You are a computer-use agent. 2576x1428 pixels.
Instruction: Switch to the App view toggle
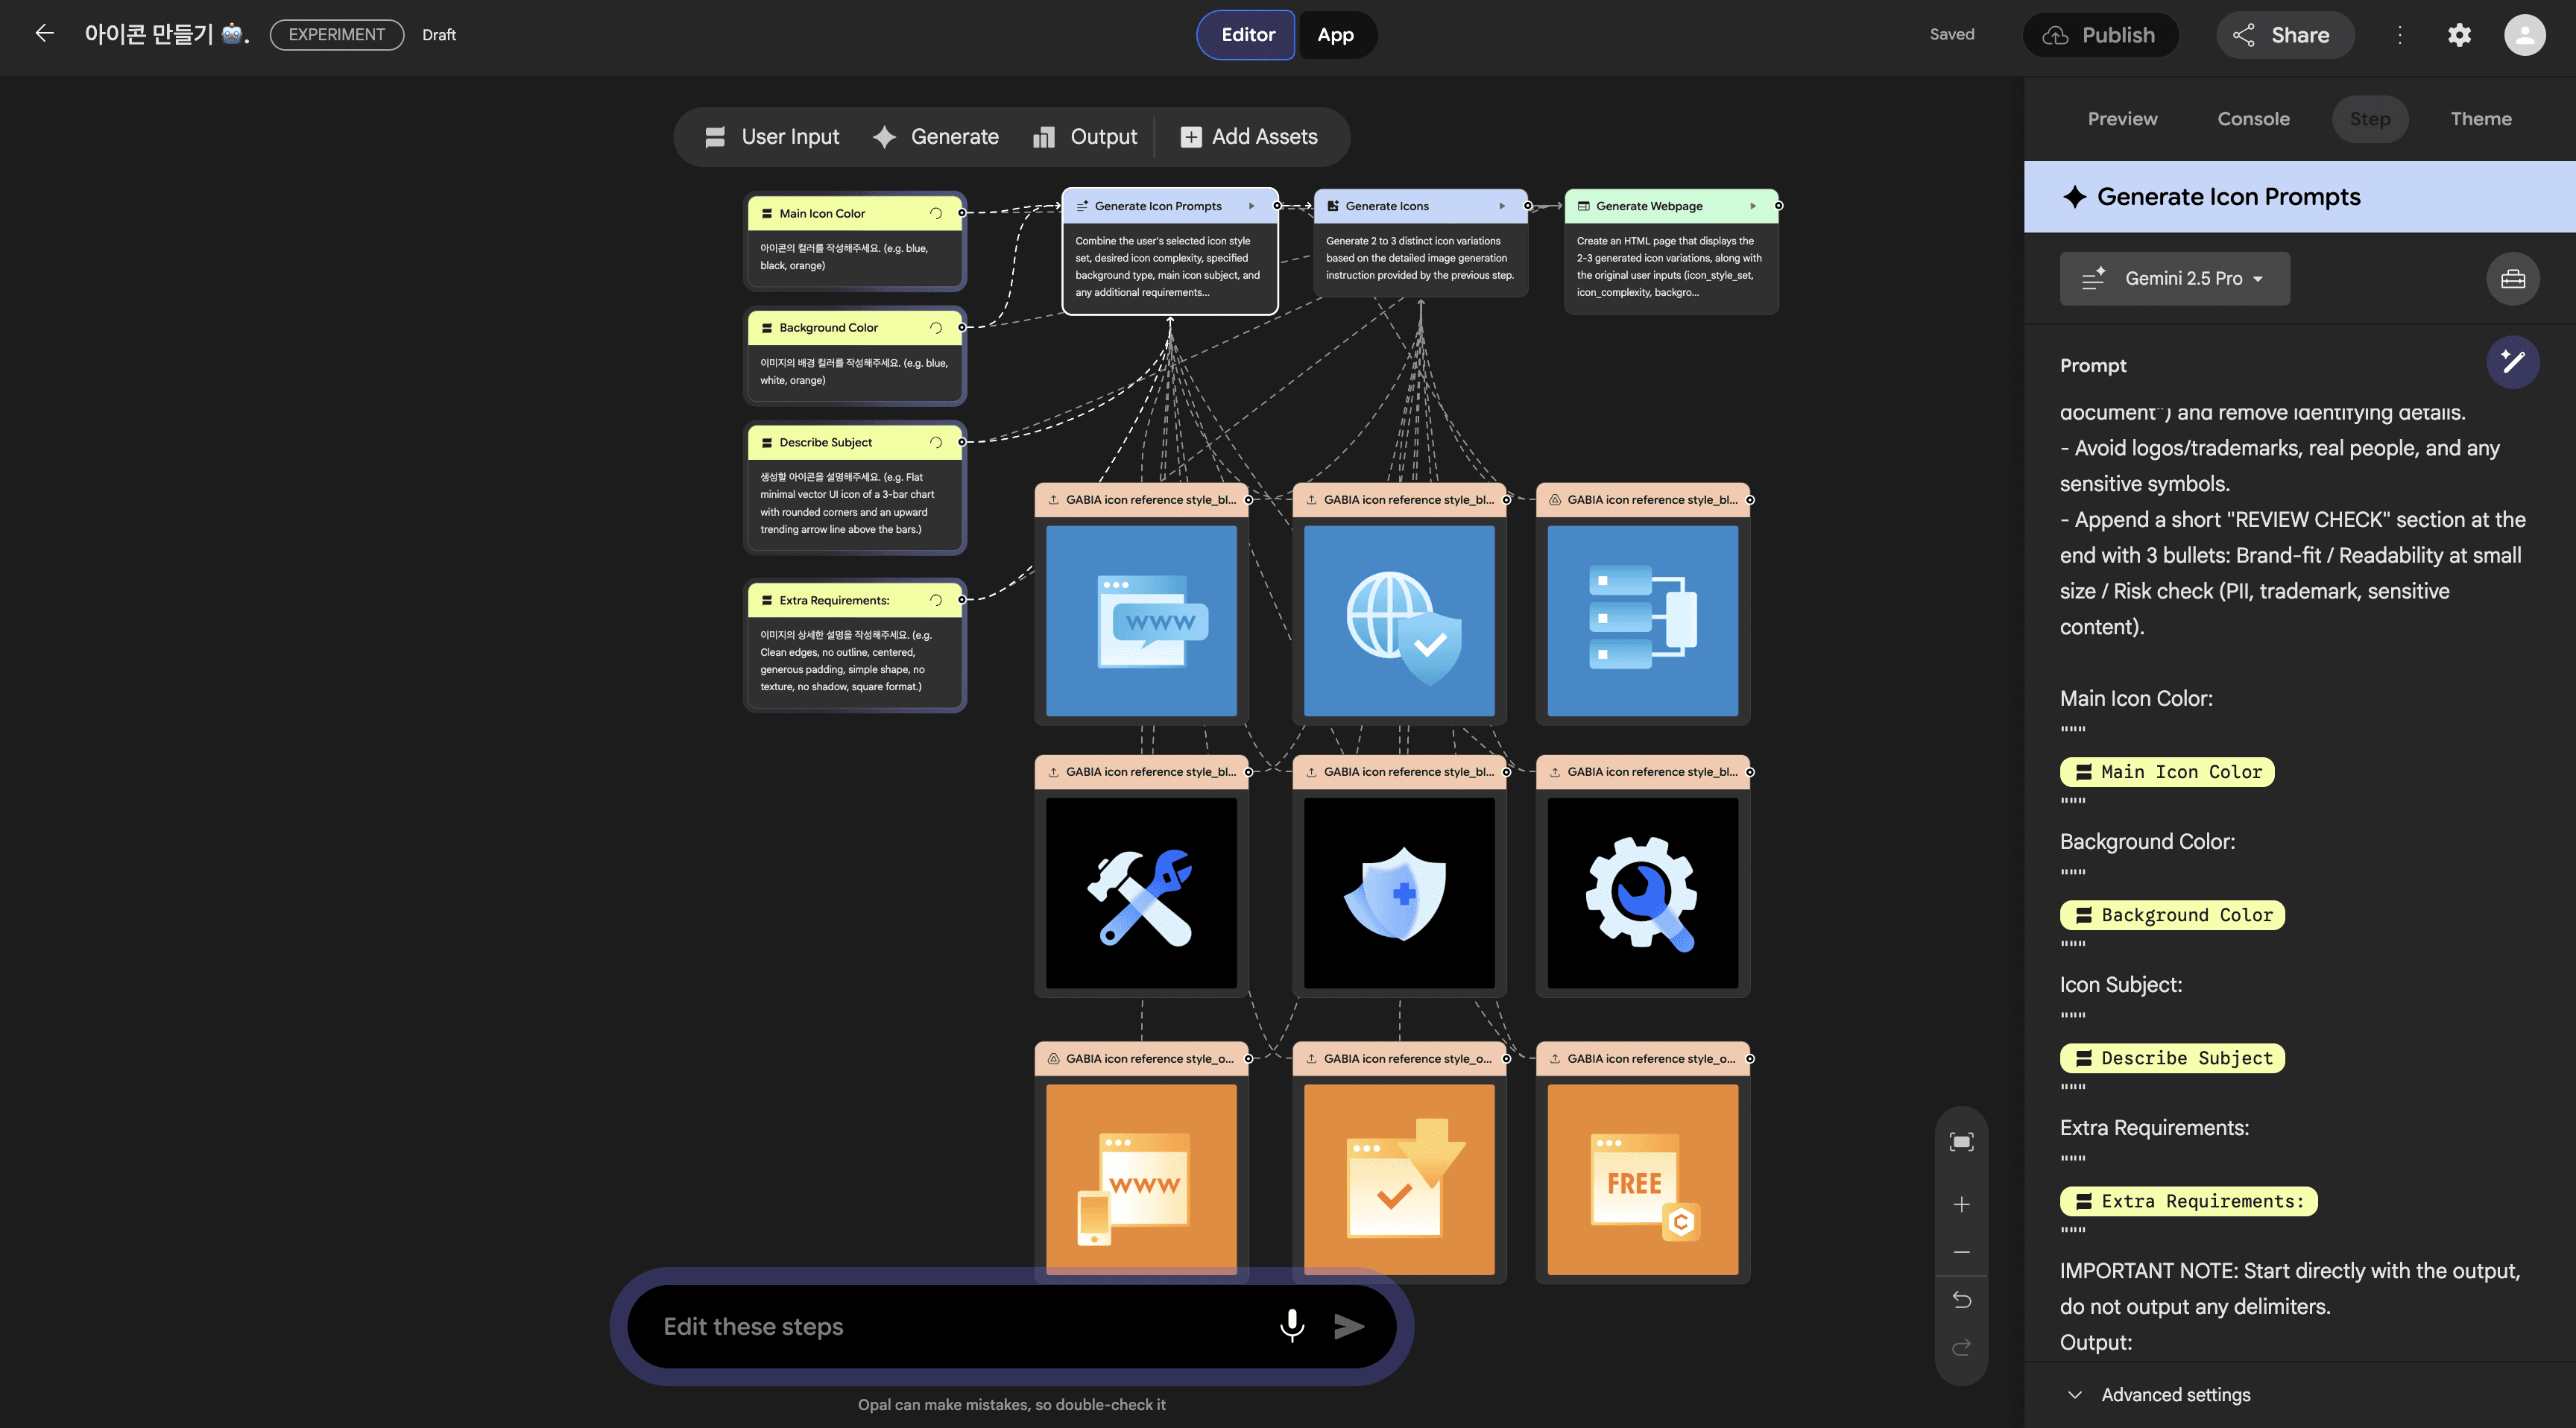[1335, 35]
